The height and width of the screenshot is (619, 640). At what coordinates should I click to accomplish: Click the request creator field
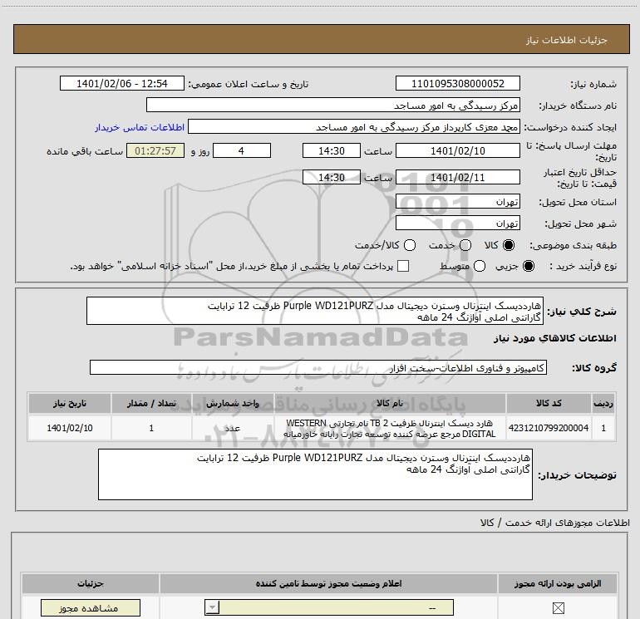(354, 127)
